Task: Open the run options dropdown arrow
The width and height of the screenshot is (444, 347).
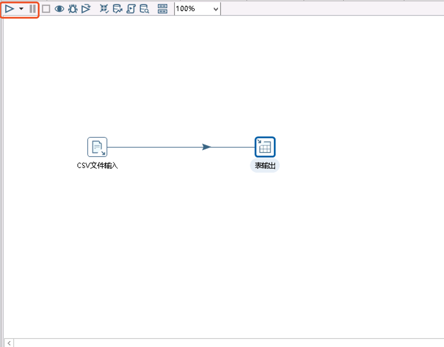Action: pos(20,9)
